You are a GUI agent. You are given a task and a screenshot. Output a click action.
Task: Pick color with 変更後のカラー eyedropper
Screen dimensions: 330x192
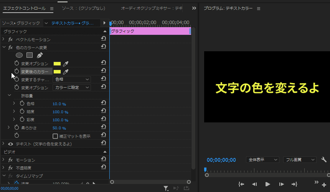click(x=66, y=72)
